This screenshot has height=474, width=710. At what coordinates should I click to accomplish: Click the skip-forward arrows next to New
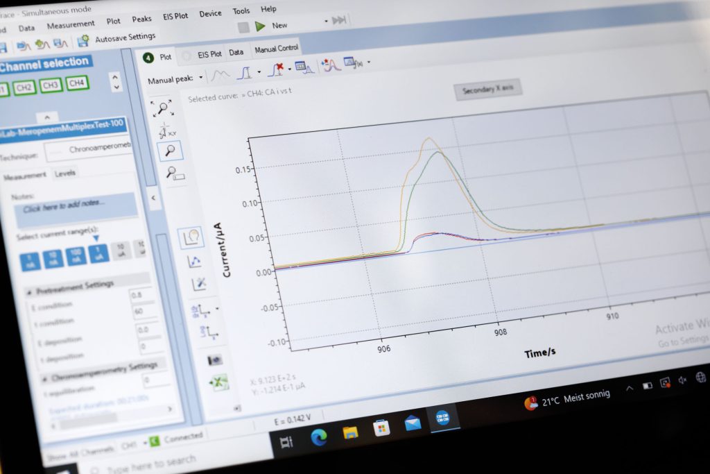[339, 20]
